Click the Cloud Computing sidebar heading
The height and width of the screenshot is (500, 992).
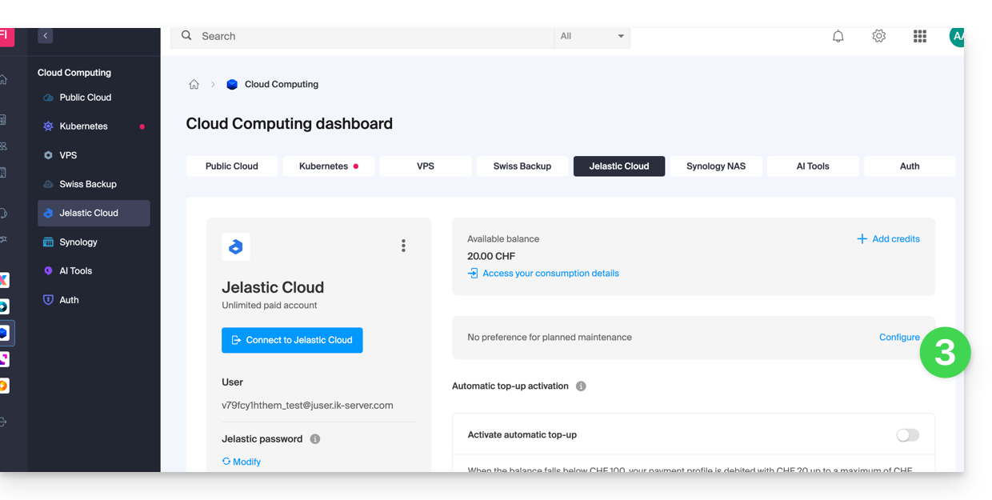point(74,73)
